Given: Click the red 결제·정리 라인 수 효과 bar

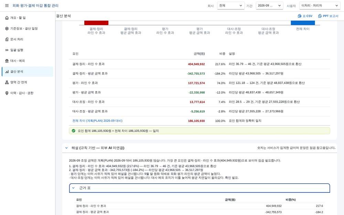Looking at the screenshot, I should tap(96, 23).
